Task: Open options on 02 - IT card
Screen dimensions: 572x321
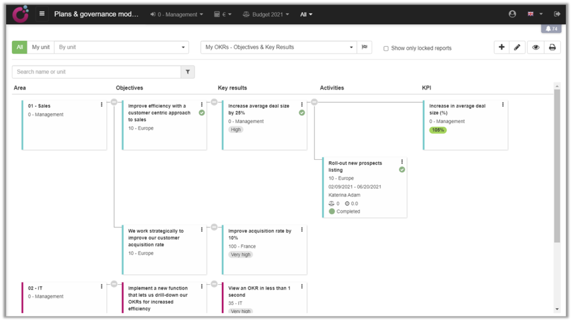Action: 102,287
